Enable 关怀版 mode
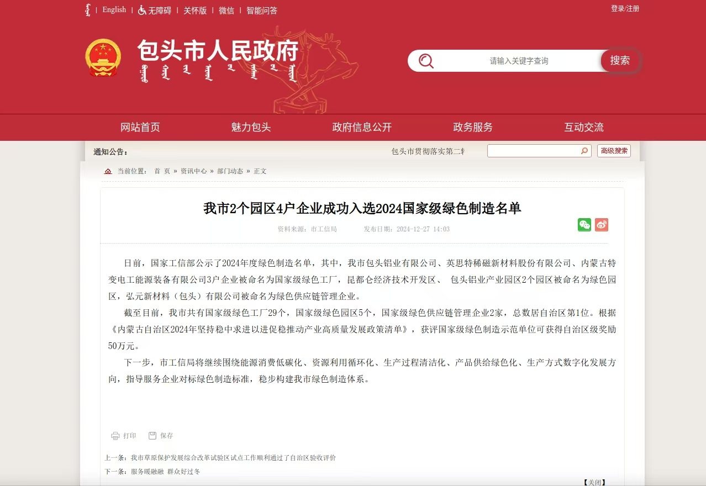The image size is (706, 486). tap(195, 10)
